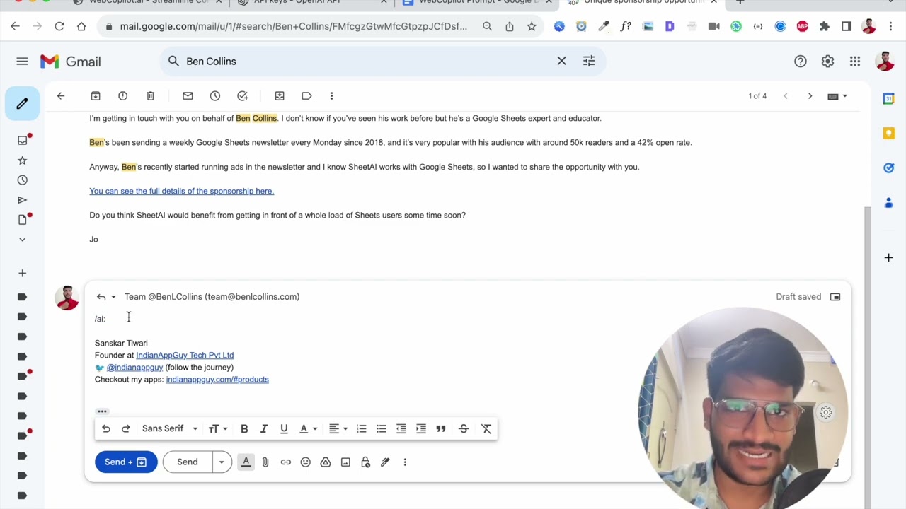Image resolution: width=906 pixels, height=509 pixels.
Task: Mark the email as unread
Action: (188, 96)
